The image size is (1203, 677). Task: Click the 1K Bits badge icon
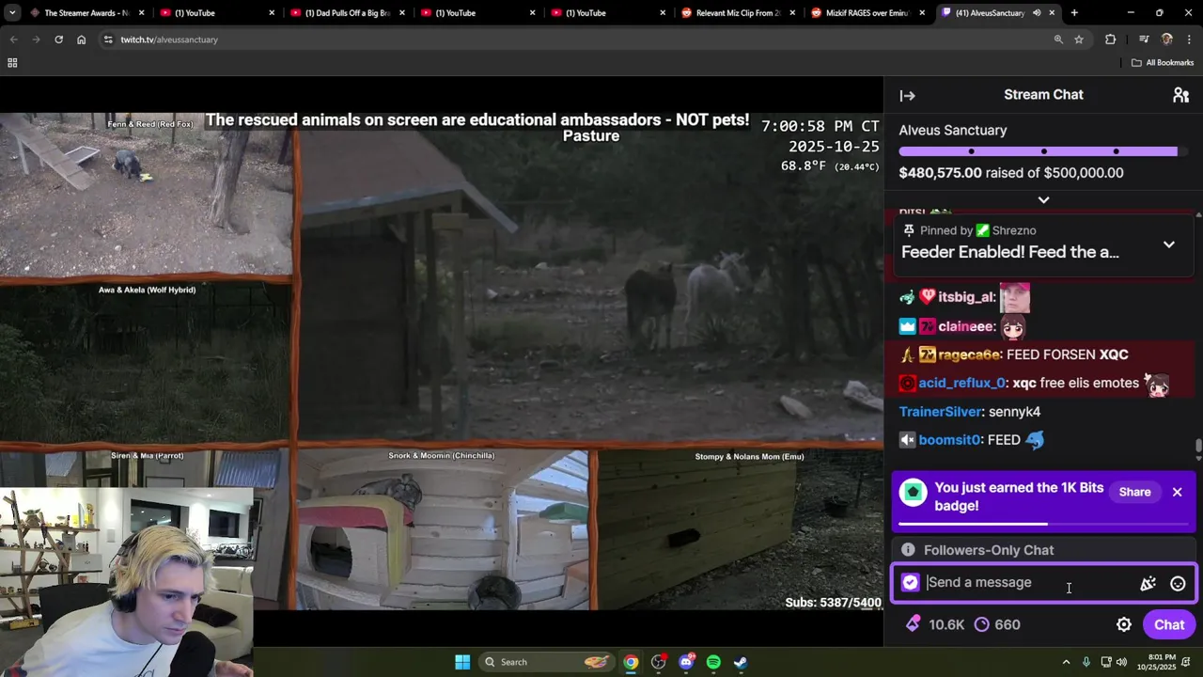913,492
